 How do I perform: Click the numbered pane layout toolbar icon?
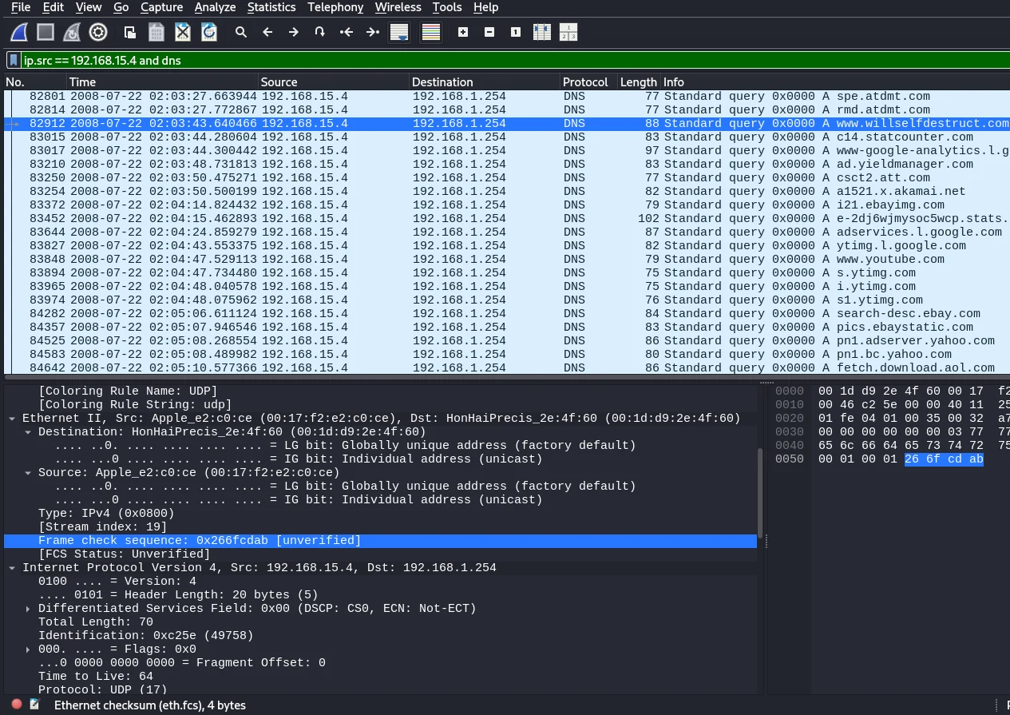[568, 32]
